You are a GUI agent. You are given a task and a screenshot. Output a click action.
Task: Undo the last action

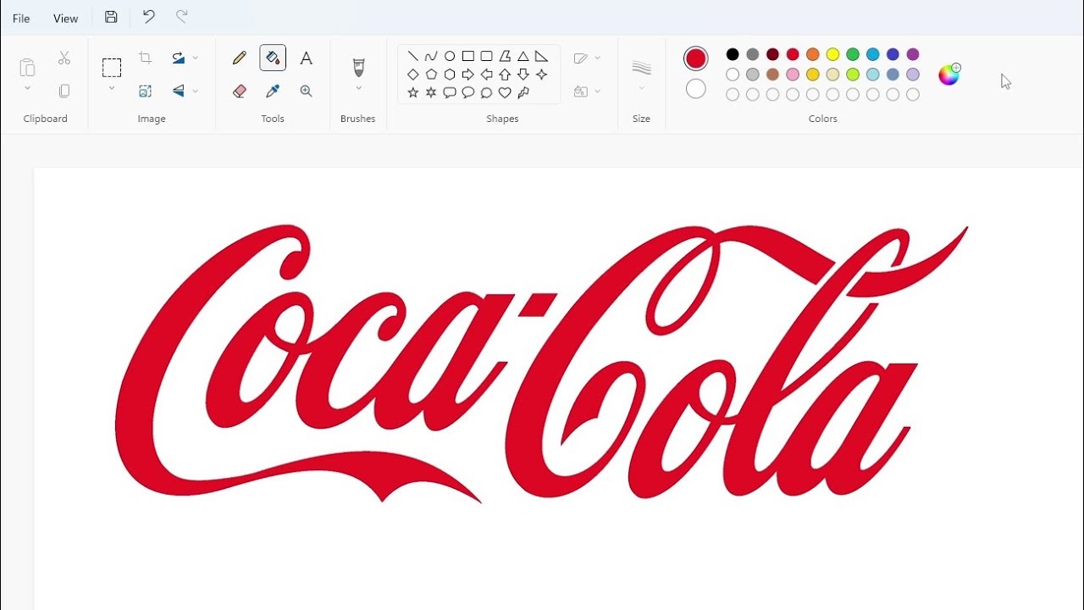149,17
